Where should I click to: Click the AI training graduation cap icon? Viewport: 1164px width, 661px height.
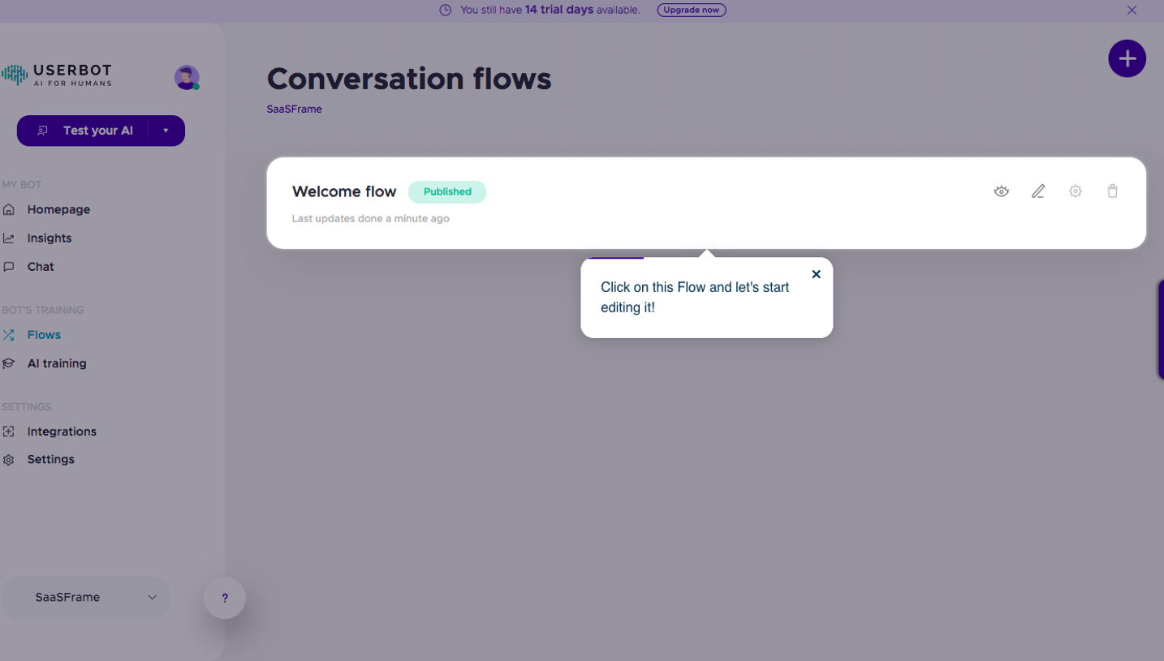pos(9,363)
